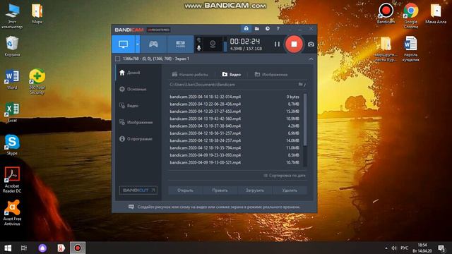Screen dimensions: 452x254
Task: Pause the current recording
Action: coord(277,44)
